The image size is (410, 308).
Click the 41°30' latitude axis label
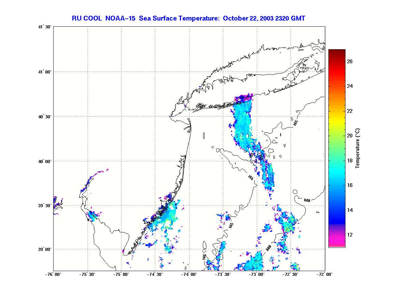[x=45, y=27]
